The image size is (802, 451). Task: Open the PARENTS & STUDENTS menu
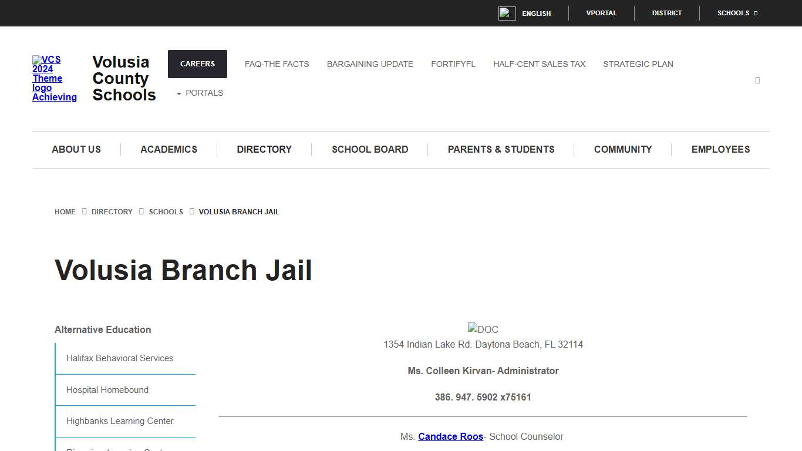501,149
